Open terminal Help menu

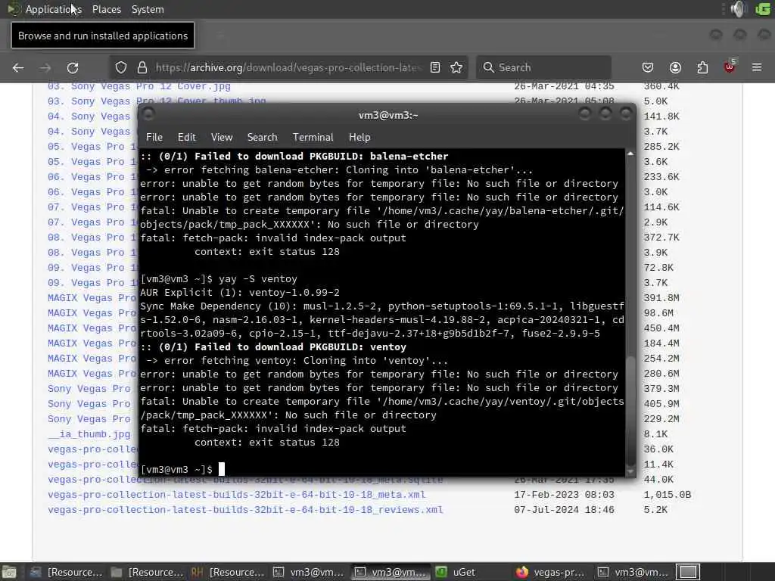point(359,138)
